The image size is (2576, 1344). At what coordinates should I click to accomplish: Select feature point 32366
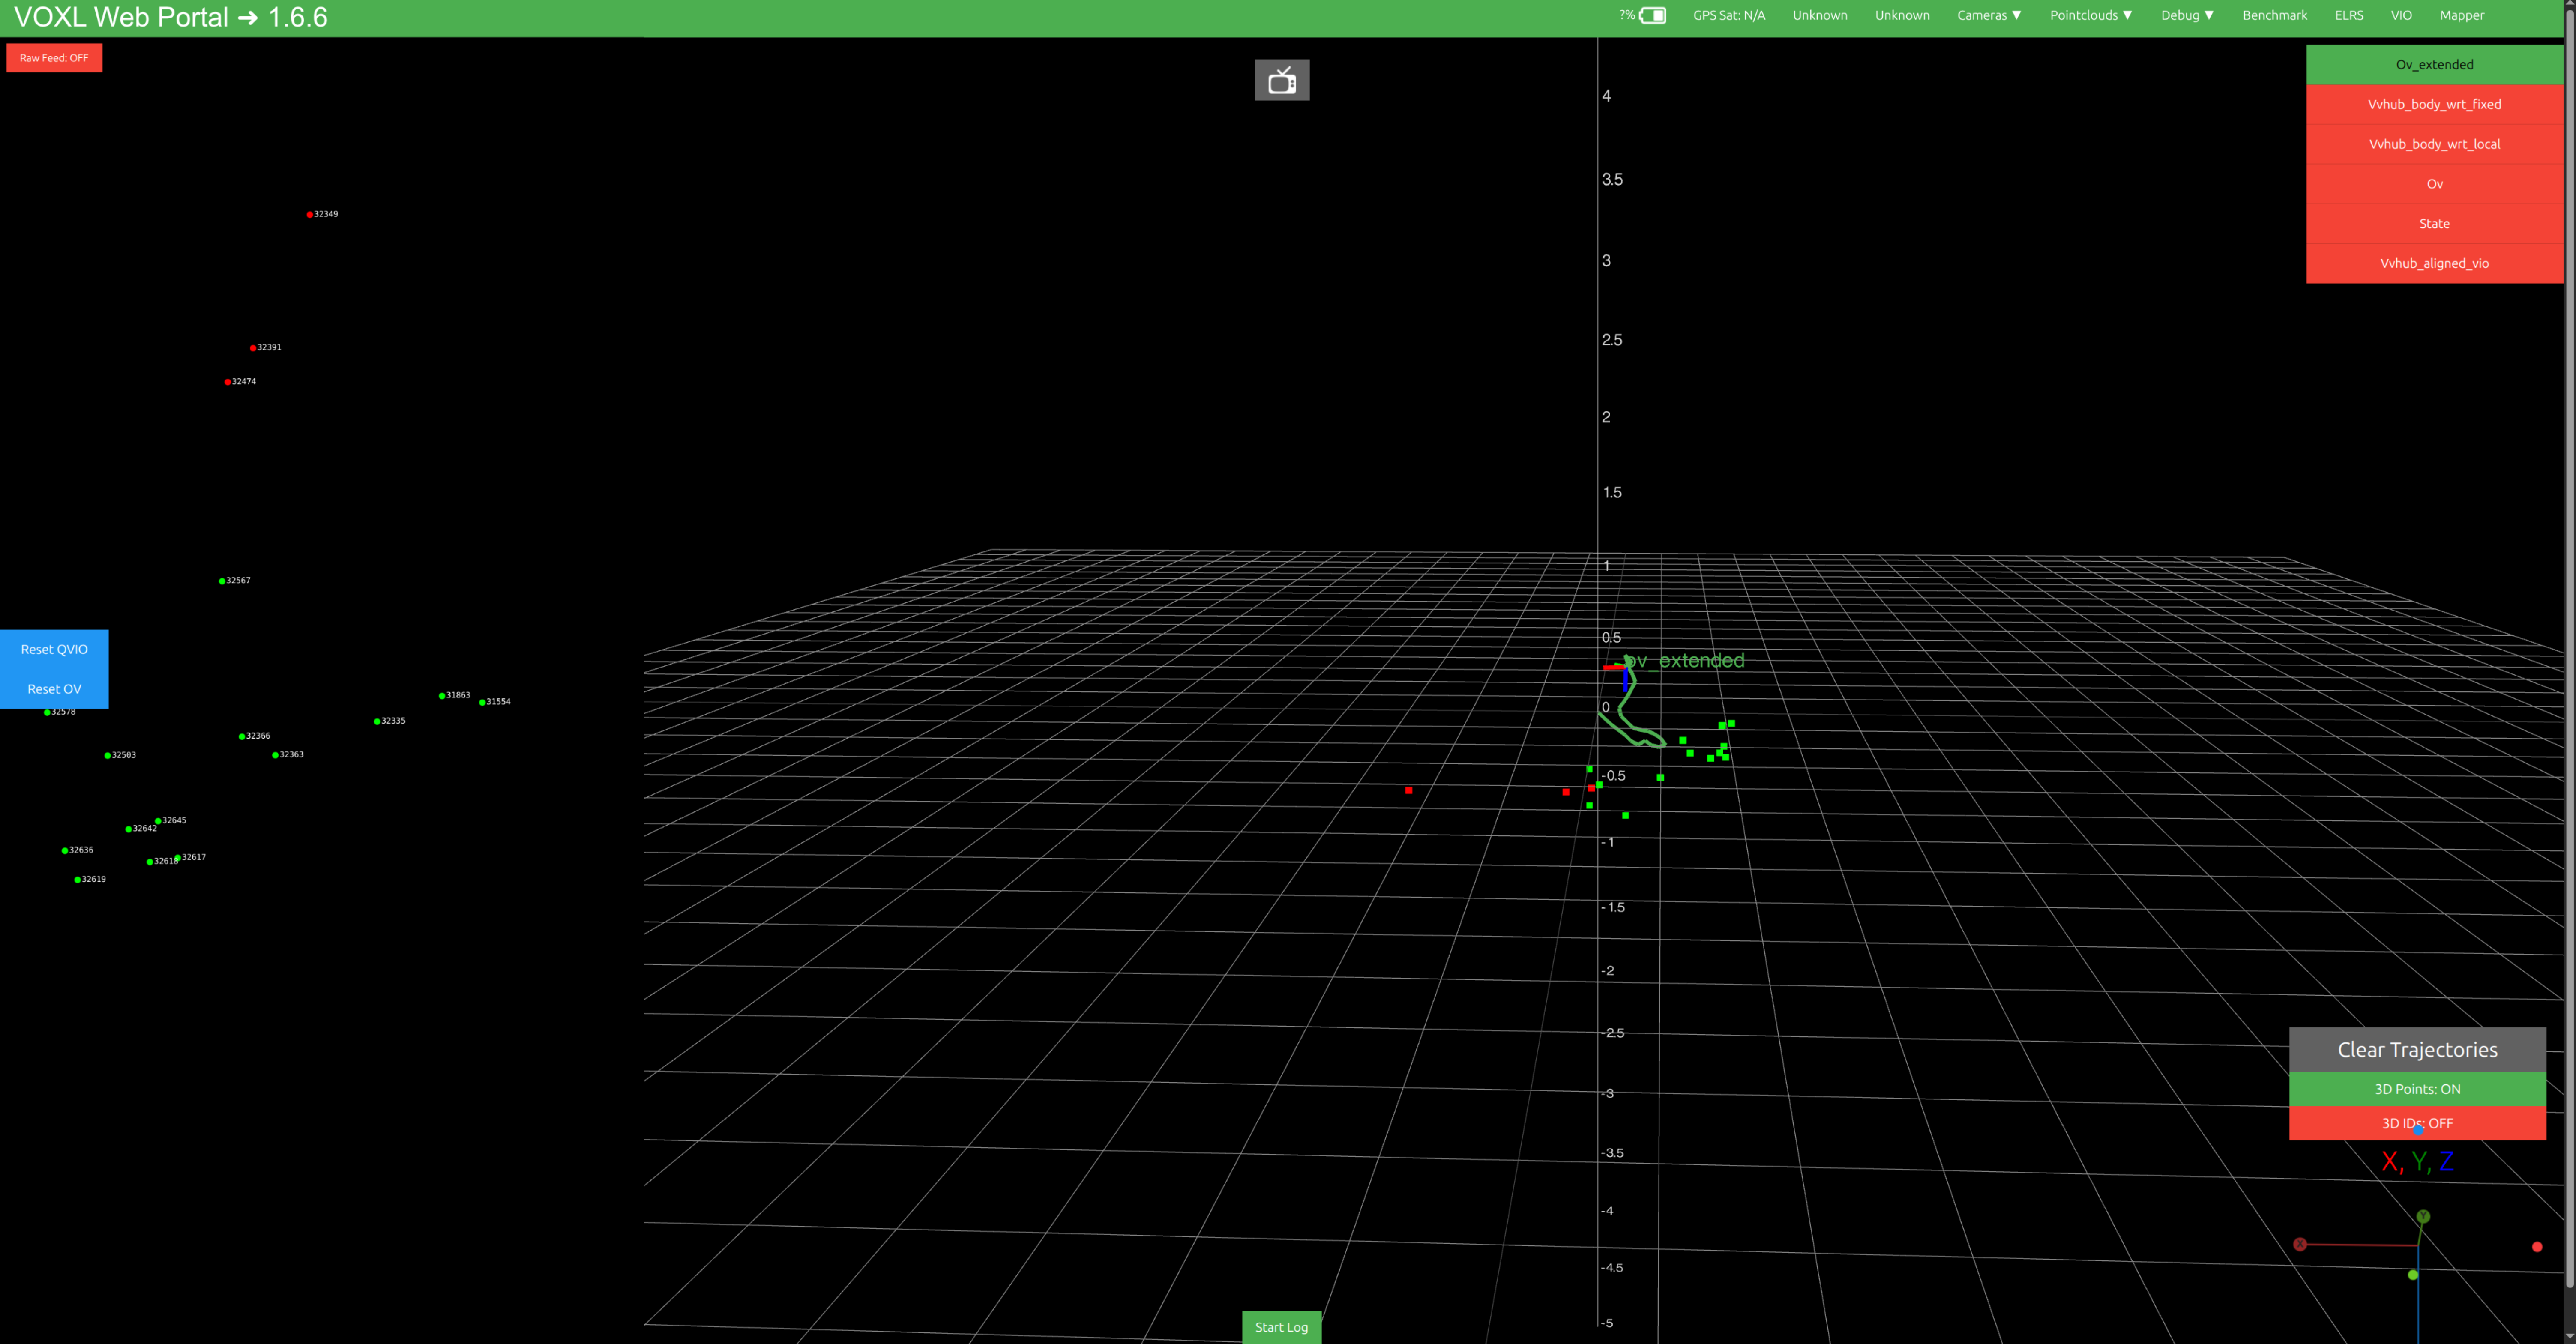[242, 737]
